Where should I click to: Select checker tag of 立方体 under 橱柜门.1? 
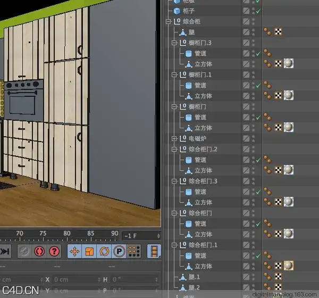point(278,95)
